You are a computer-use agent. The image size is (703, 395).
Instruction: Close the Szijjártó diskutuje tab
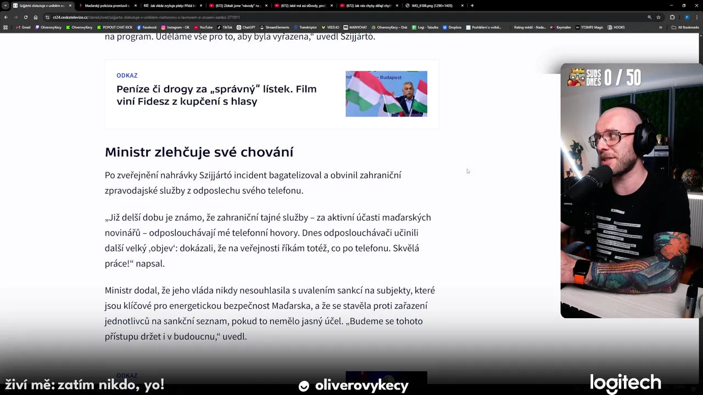pos(70,5)
